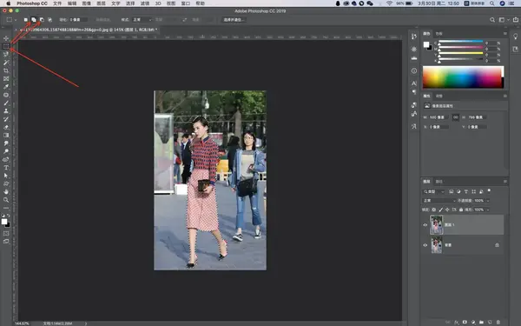Screen dimensions: 521x326
Task: Click New Selection mode icon in options bar
Action: coord(26,20)
